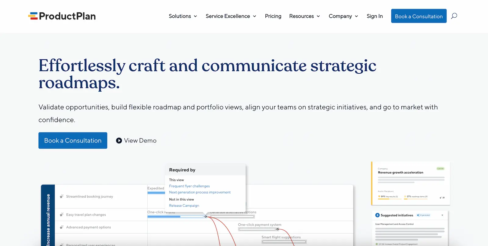488x246 pixels.
Task: Click the hero Book a Consultation button
Action: 73,141
